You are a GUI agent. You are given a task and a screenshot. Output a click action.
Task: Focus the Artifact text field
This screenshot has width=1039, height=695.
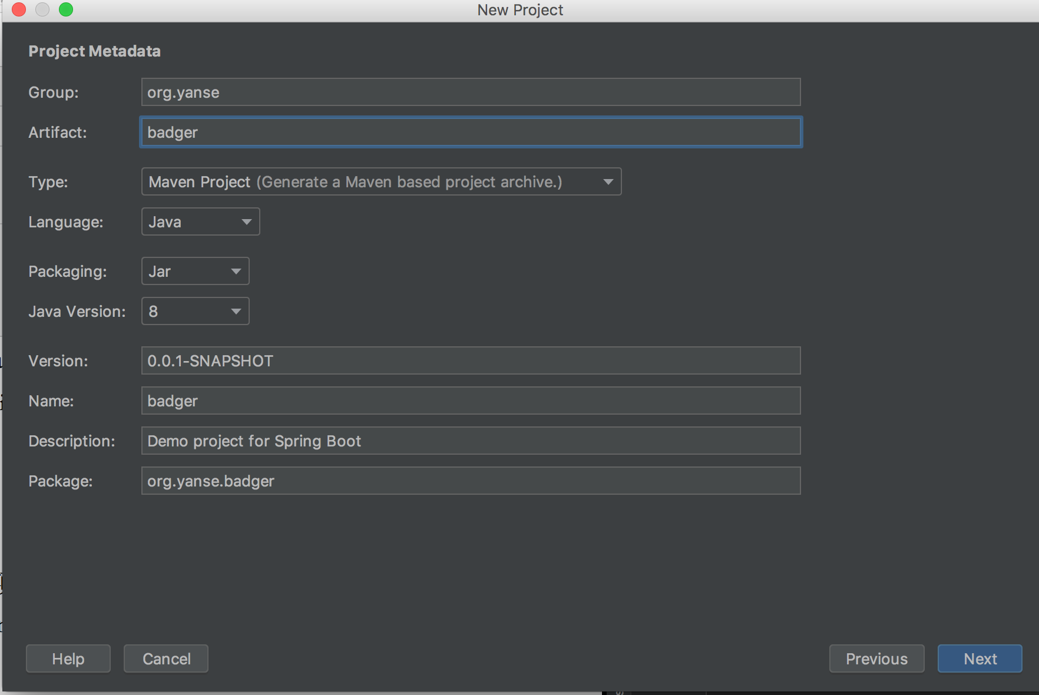470,133
